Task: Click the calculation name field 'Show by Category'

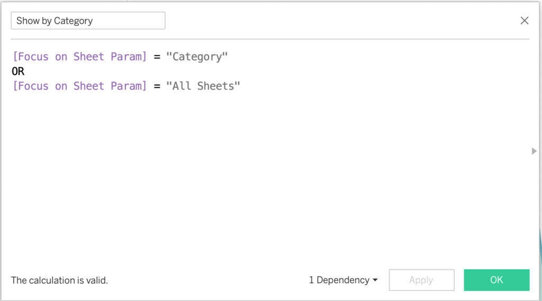Action: (x=88, y=21)
